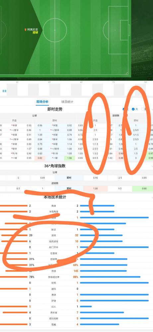This screenshot has height=332, width=153.
Task: Collapse the 即时走势 section with the chevron
Action: tap(152, 110)
